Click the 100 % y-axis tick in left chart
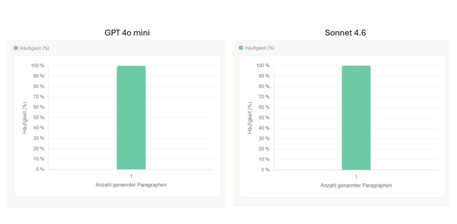This screenshot has height=224, width=457. coord(37,66)
